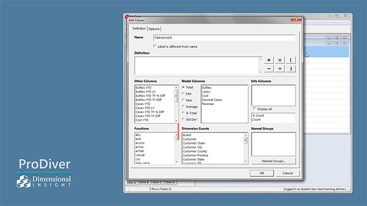Select Brand in Dimension Counts
This screenshot has height=206, width=367.
(x=187, y=135)
